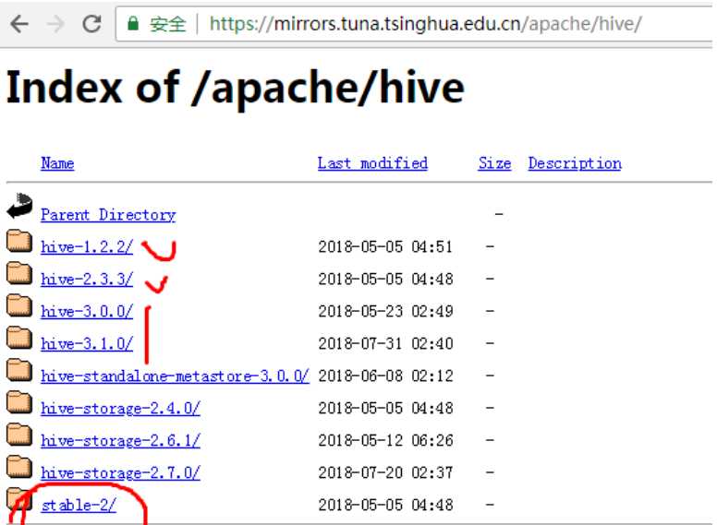The height and width of the screenshot is (525, 717).
Task: Open the hive-3.1.0/ directory link
Action: pos(87,343)
